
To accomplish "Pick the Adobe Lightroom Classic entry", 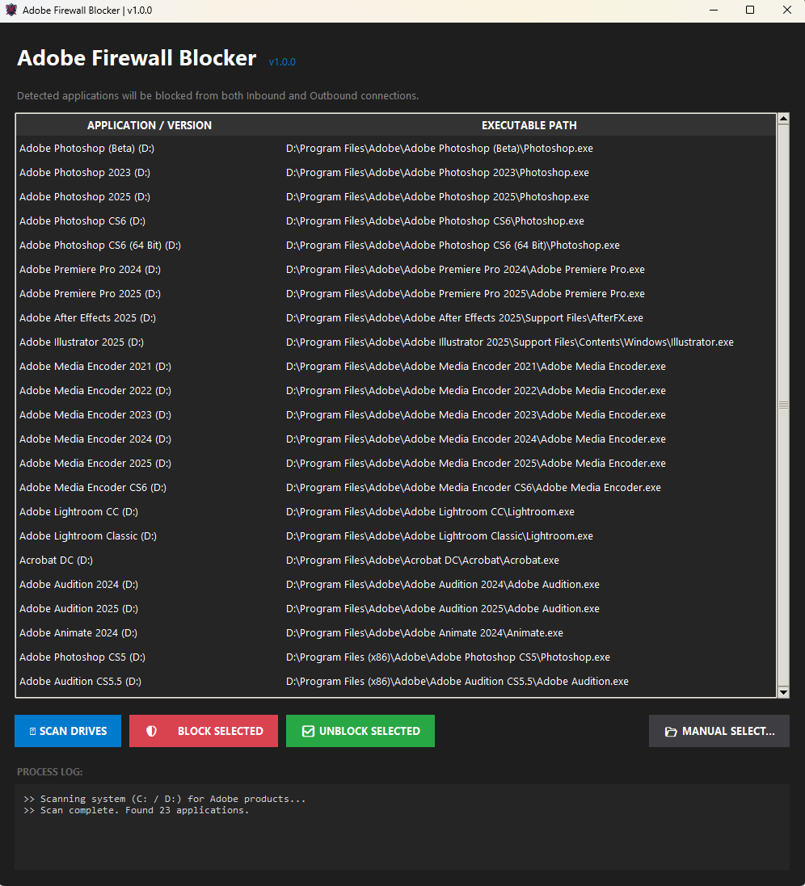I will (x=88, y=536).
